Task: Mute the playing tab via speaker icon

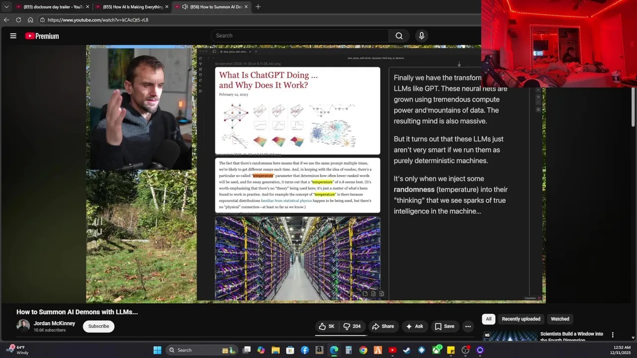Action: (185, 7)
